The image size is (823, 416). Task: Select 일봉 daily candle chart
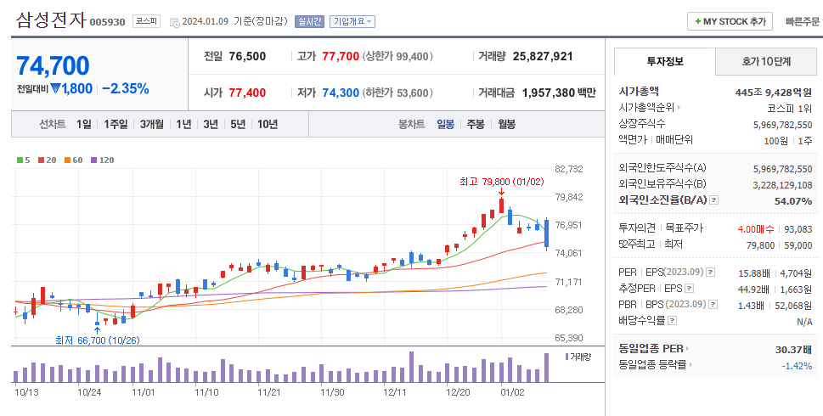[x=445, y=124]
